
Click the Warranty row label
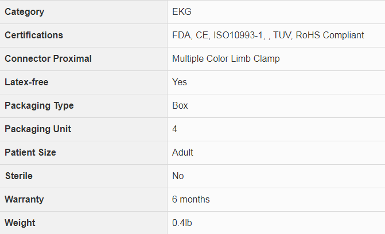(x=24, y=200)
